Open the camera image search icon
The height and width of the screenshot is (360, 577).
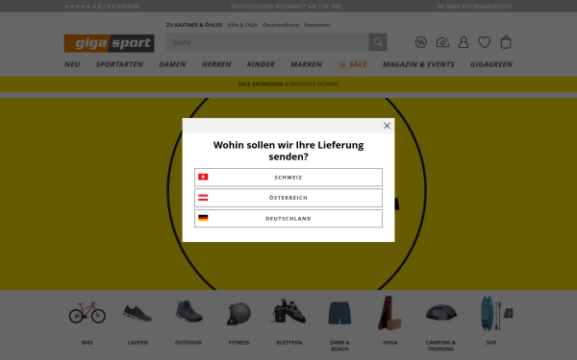coord(442,42)
